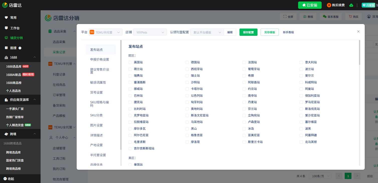Click the 保存配置 button

248,32
